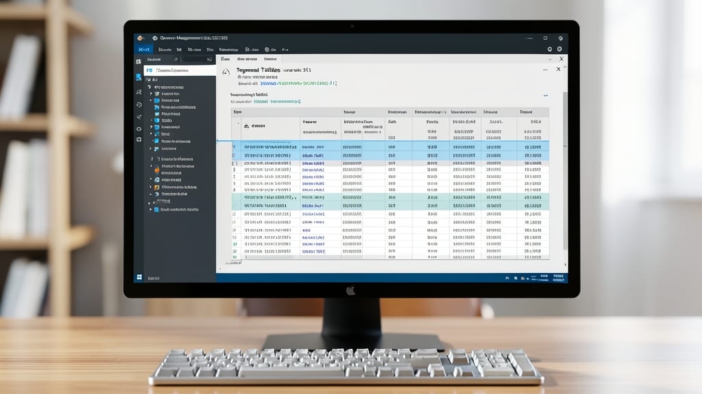Click the circle icon in top toolbar
Image resolution: width=702 pixels, height=394 pixels.
pos(267,49)
